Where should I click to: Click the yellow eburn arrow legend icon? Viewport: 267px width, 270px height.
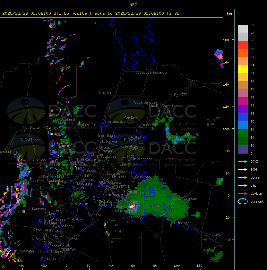pos(243,178)
